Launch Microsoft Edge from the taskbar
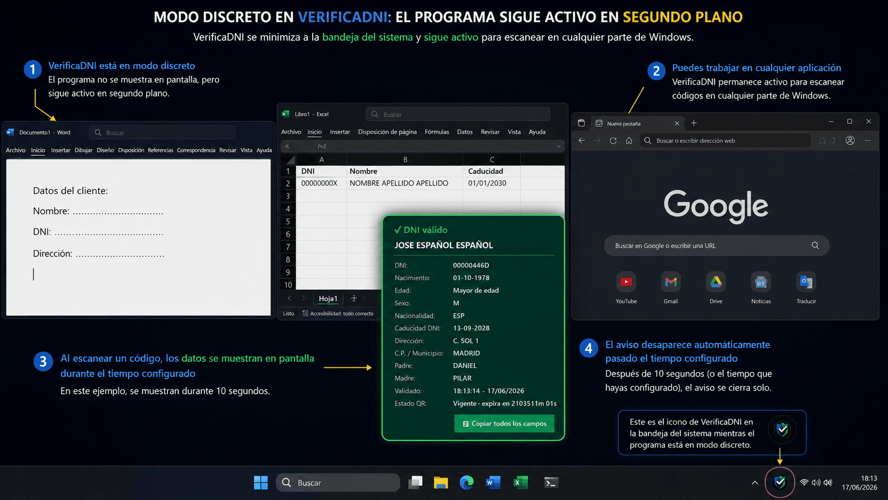The width and height of the screenshot is (888, 500). (467, 482)
